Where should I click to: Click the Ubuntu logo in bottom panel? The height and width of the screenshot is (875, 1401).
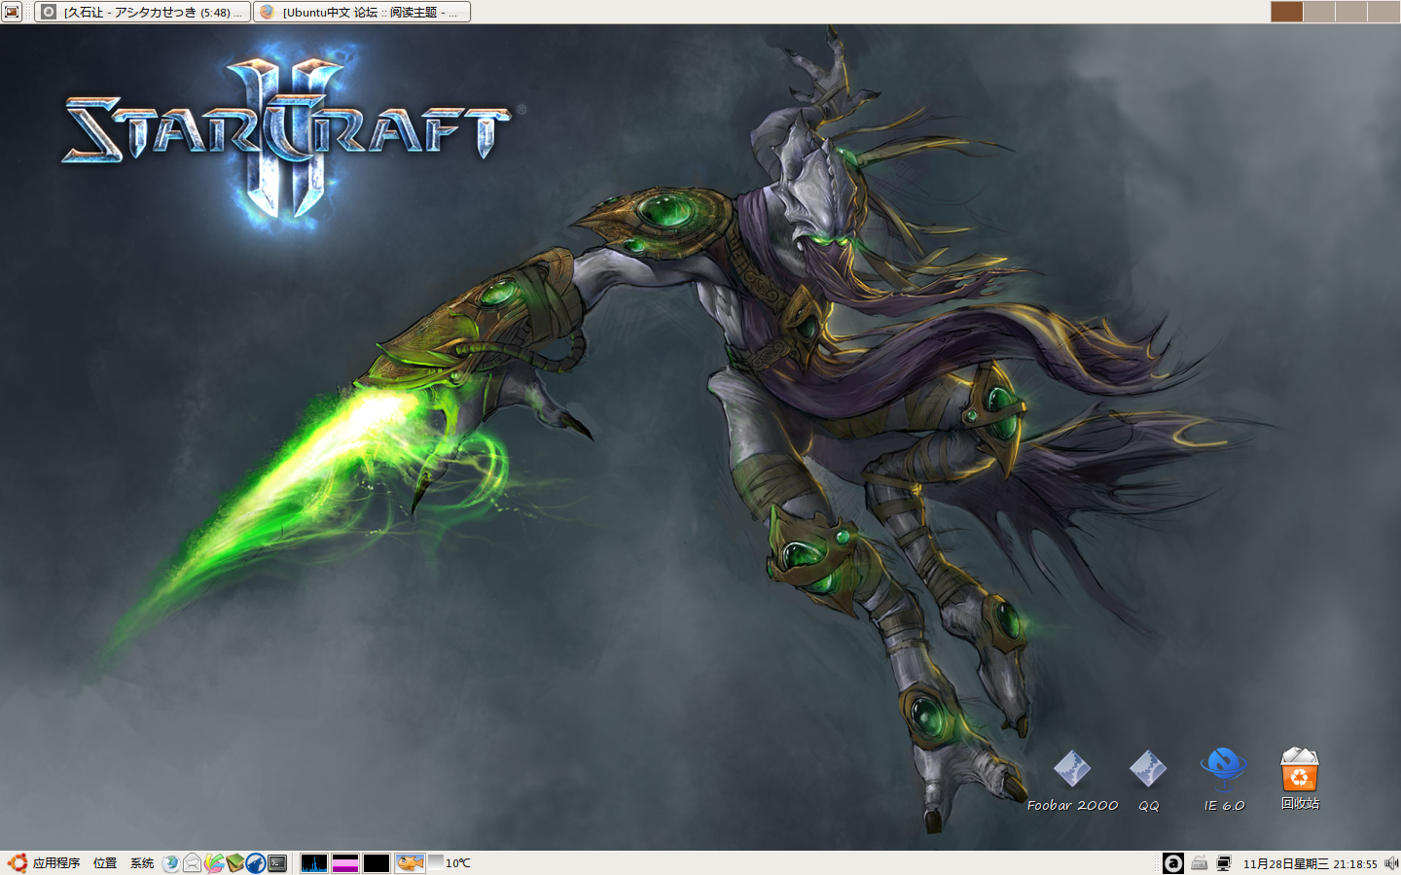(x=17, y=863)
